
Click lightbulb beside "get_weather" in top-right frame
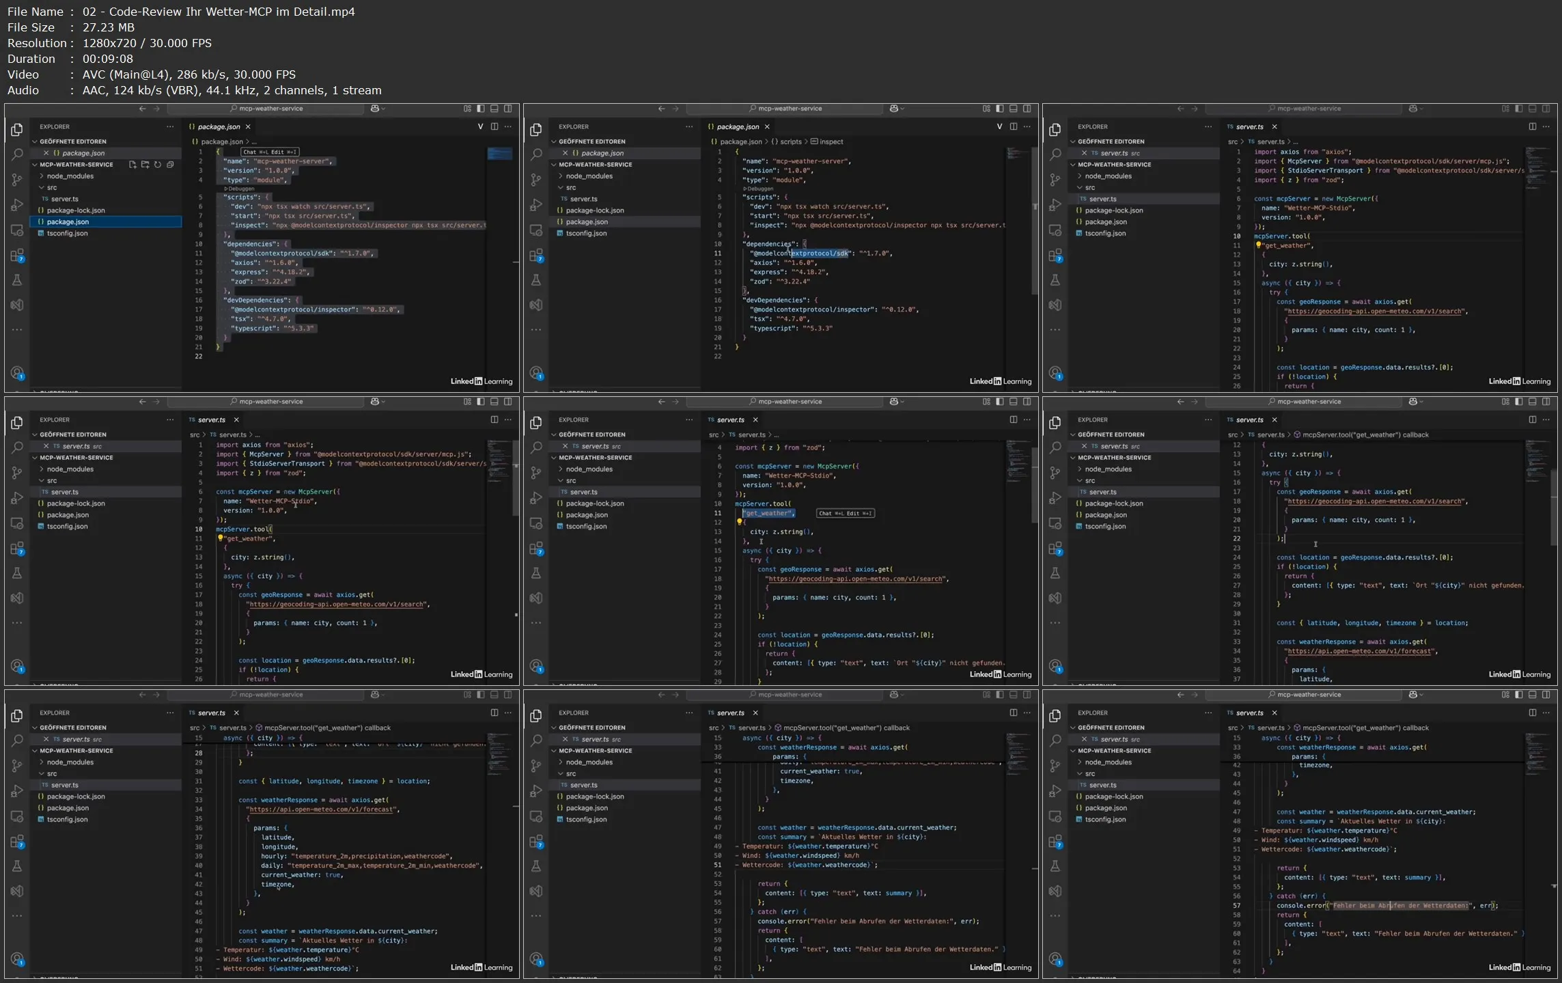click(x=1258, y=245)
